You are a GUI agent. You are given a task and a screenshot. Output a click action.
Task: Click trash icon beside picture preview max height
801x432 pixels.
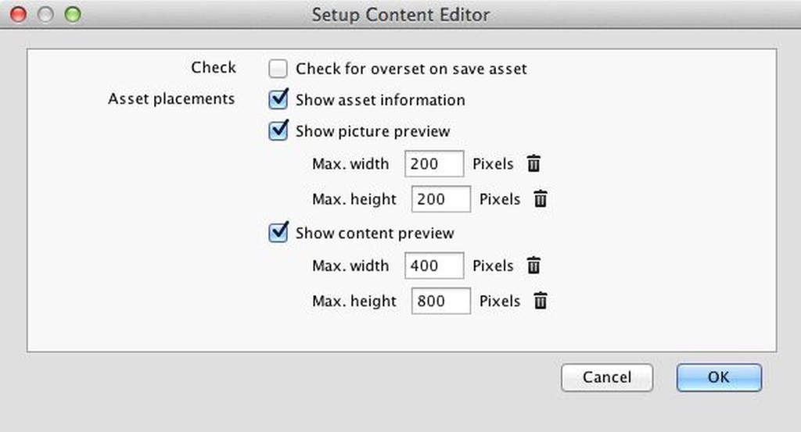pos(540,199)
